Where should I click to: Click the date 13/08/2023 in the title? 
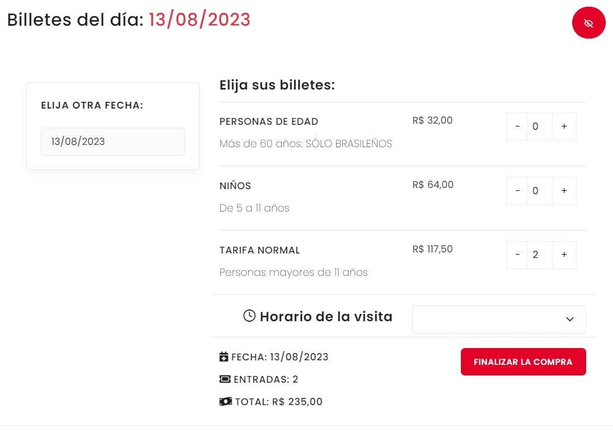[199, 20]
